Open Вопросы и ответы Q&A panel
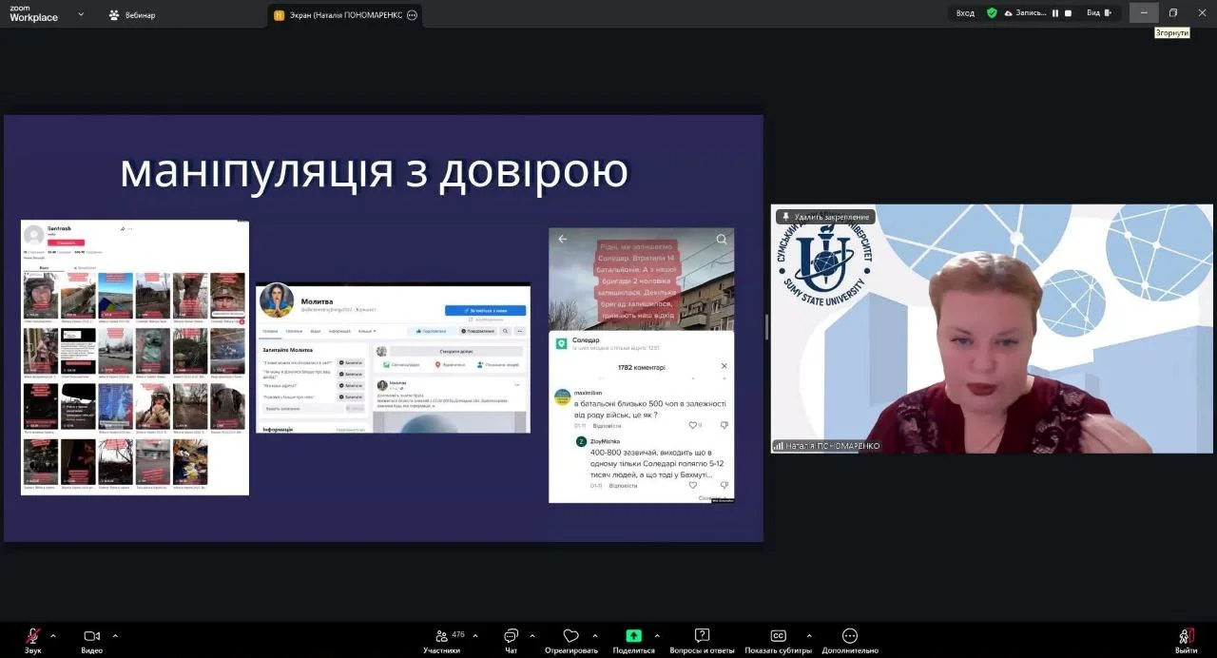 pos(702,636)
